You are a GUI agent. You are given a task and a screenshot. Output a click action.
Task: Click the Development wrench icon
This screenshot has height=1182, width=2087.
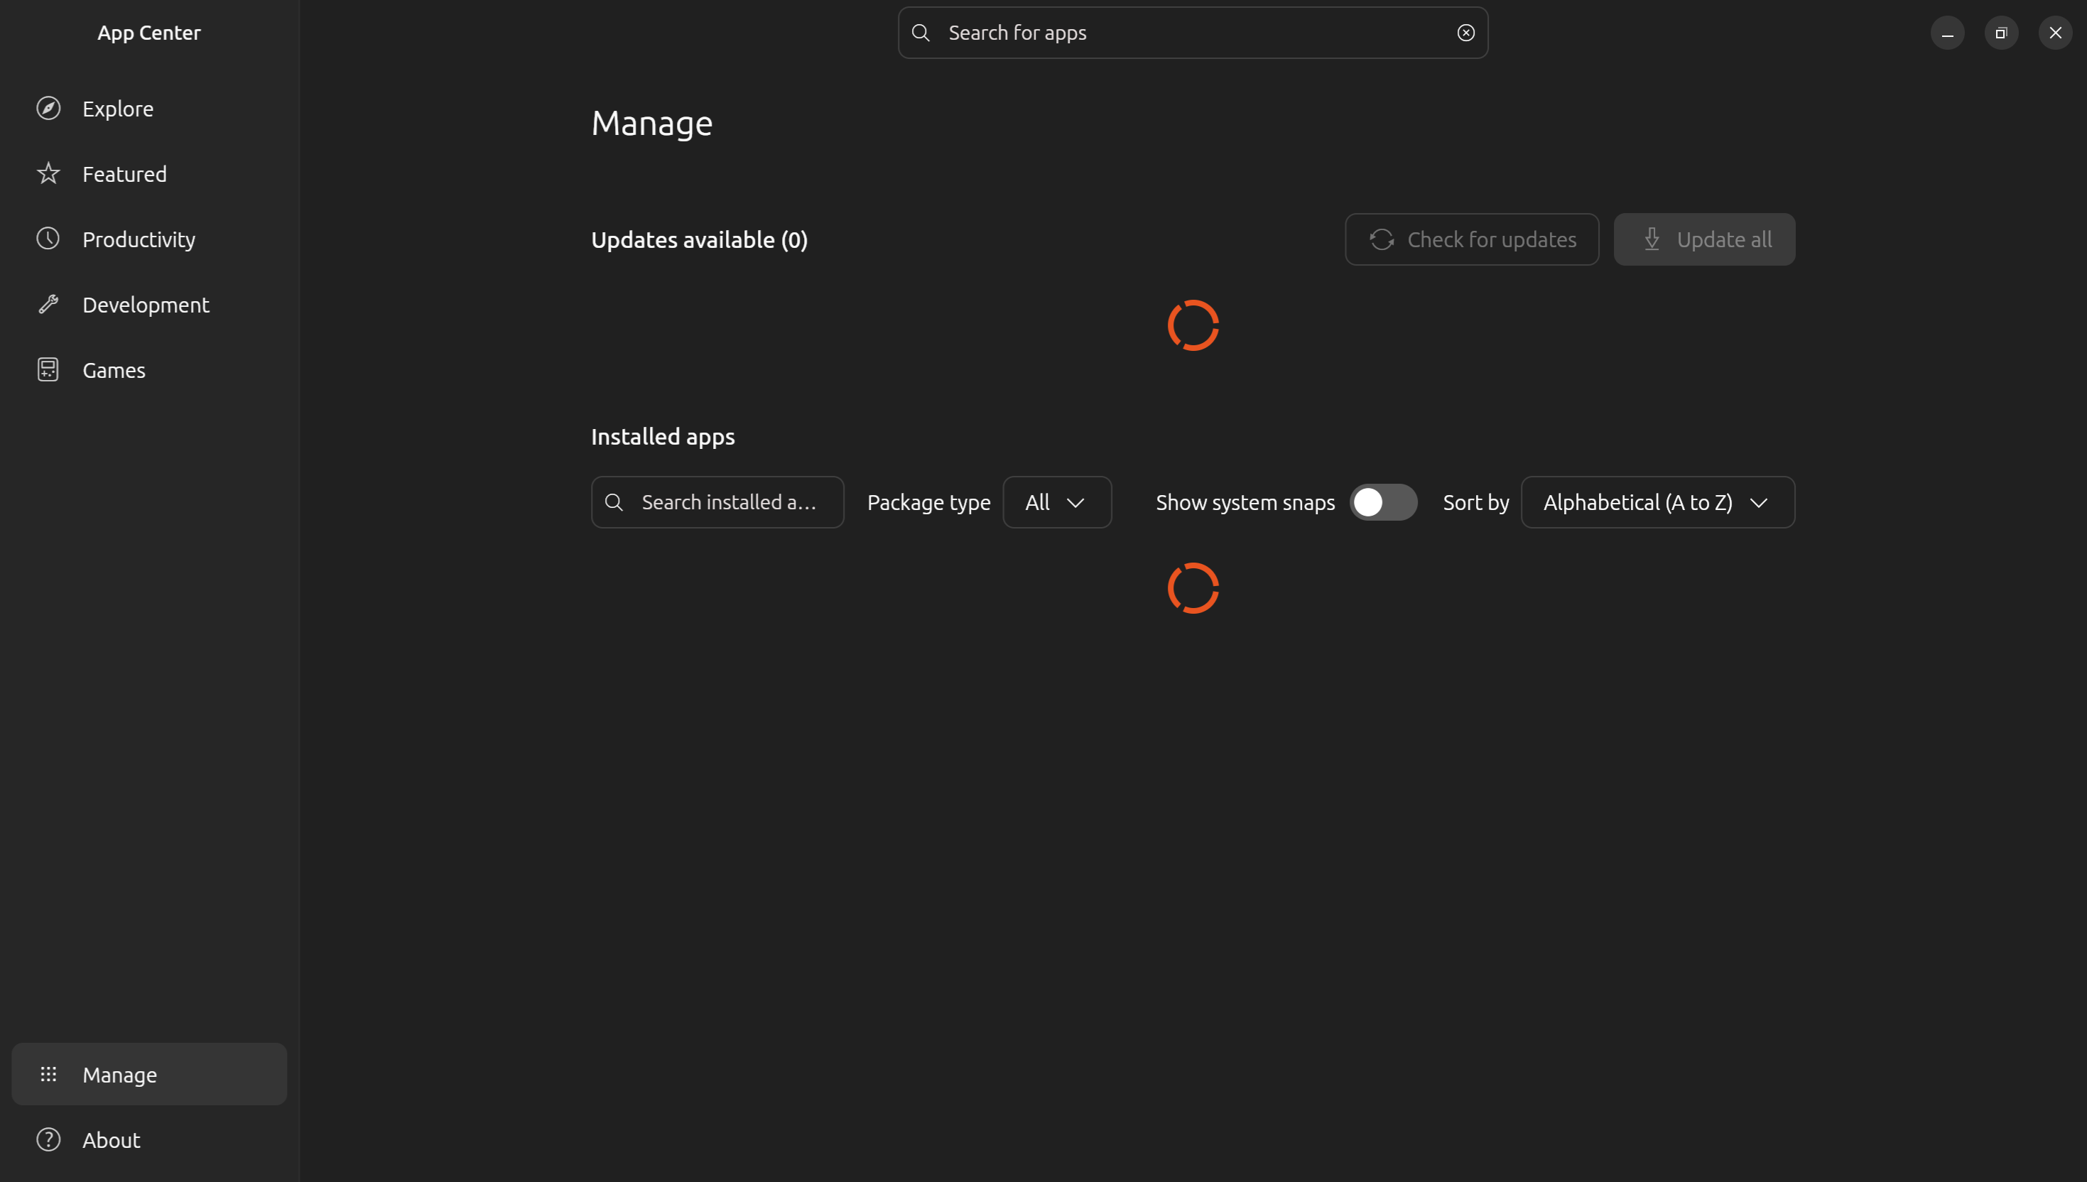(x=48, y=305)
